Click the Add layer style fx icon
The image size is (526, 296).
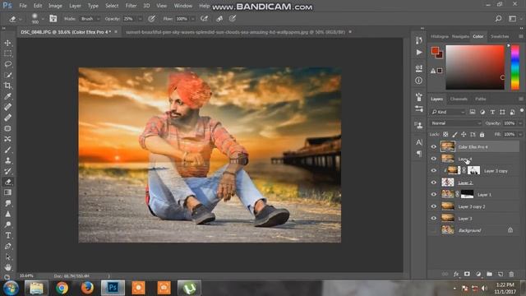pos(456,274)
